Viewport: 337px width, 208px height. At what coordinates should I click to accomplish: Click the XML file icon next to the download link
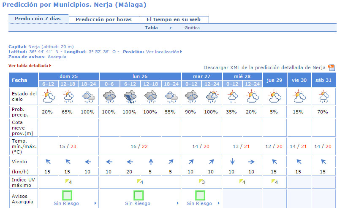[x=331, y=68]
